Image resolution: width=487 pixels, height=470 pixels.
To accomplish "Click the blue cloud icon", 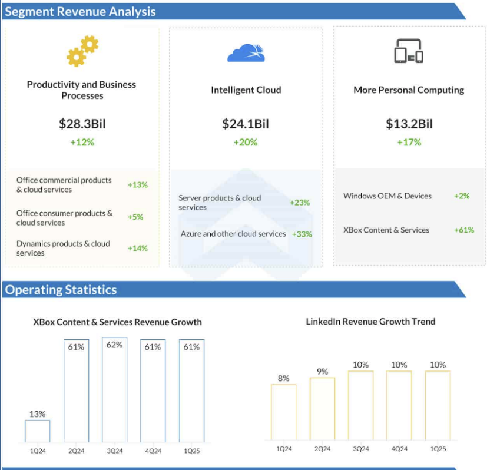I will point(246,53).
